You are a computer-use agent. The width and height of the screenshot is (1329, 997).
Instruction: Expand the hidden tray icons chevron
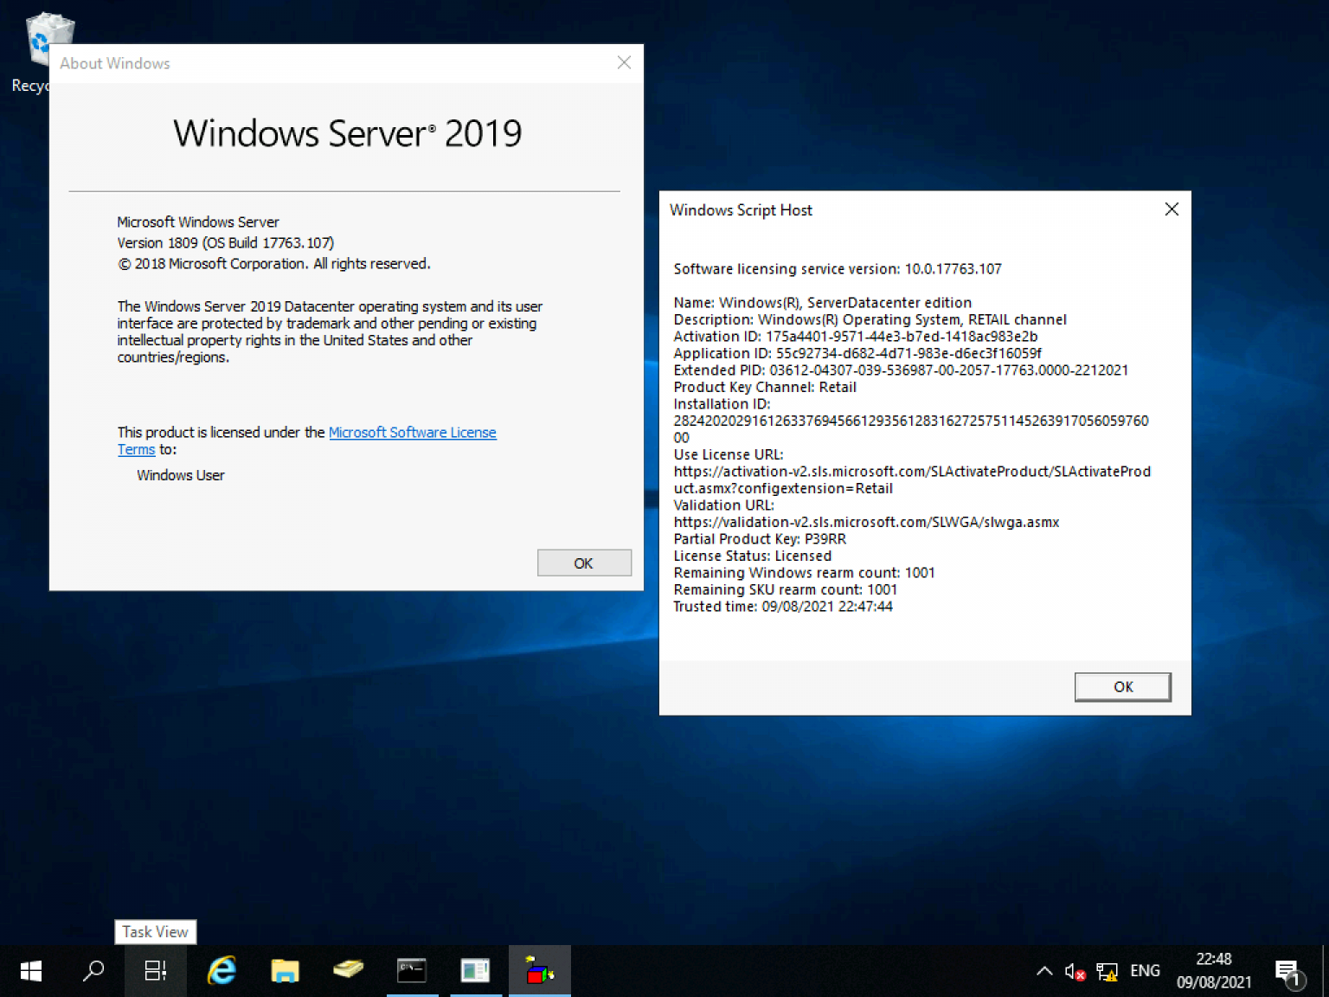tap(1044, 971)
